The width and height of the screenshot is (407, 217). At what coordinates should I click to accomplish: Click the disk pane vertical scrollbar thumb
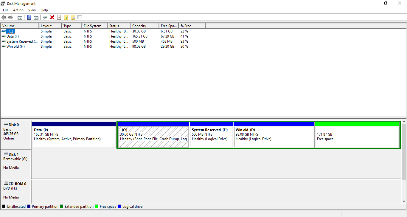click(x=404, y=152)
